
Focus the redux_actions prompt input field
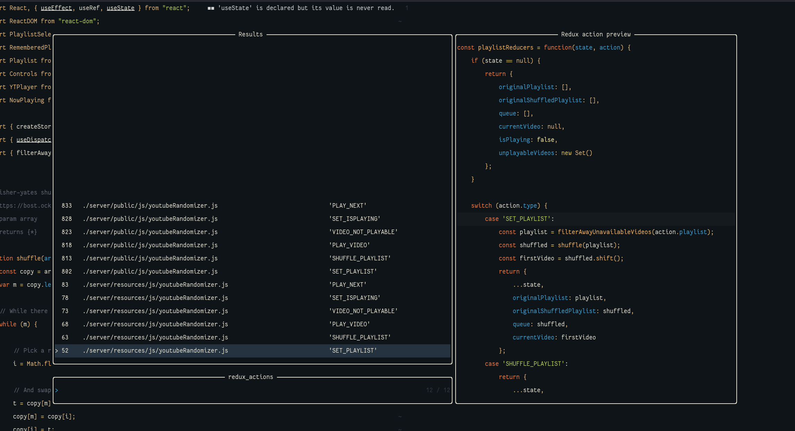tap(243, 390)
